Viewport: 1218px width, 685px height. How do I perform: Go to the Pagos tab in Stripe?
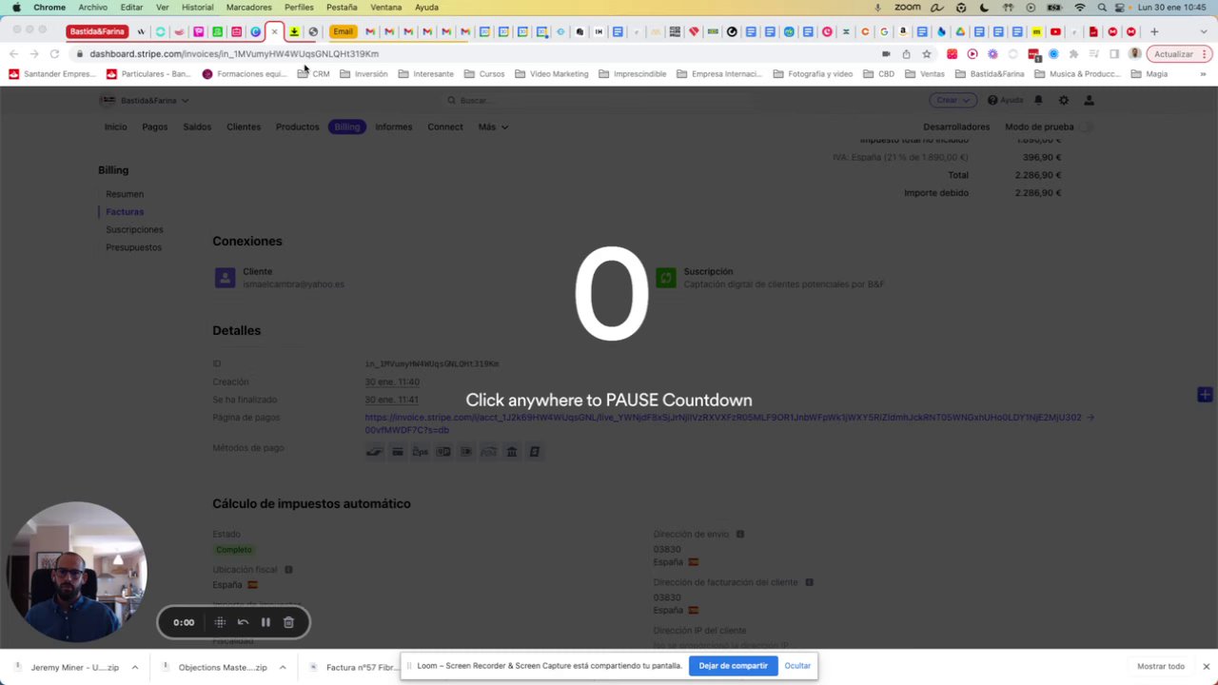click(154, 127)
